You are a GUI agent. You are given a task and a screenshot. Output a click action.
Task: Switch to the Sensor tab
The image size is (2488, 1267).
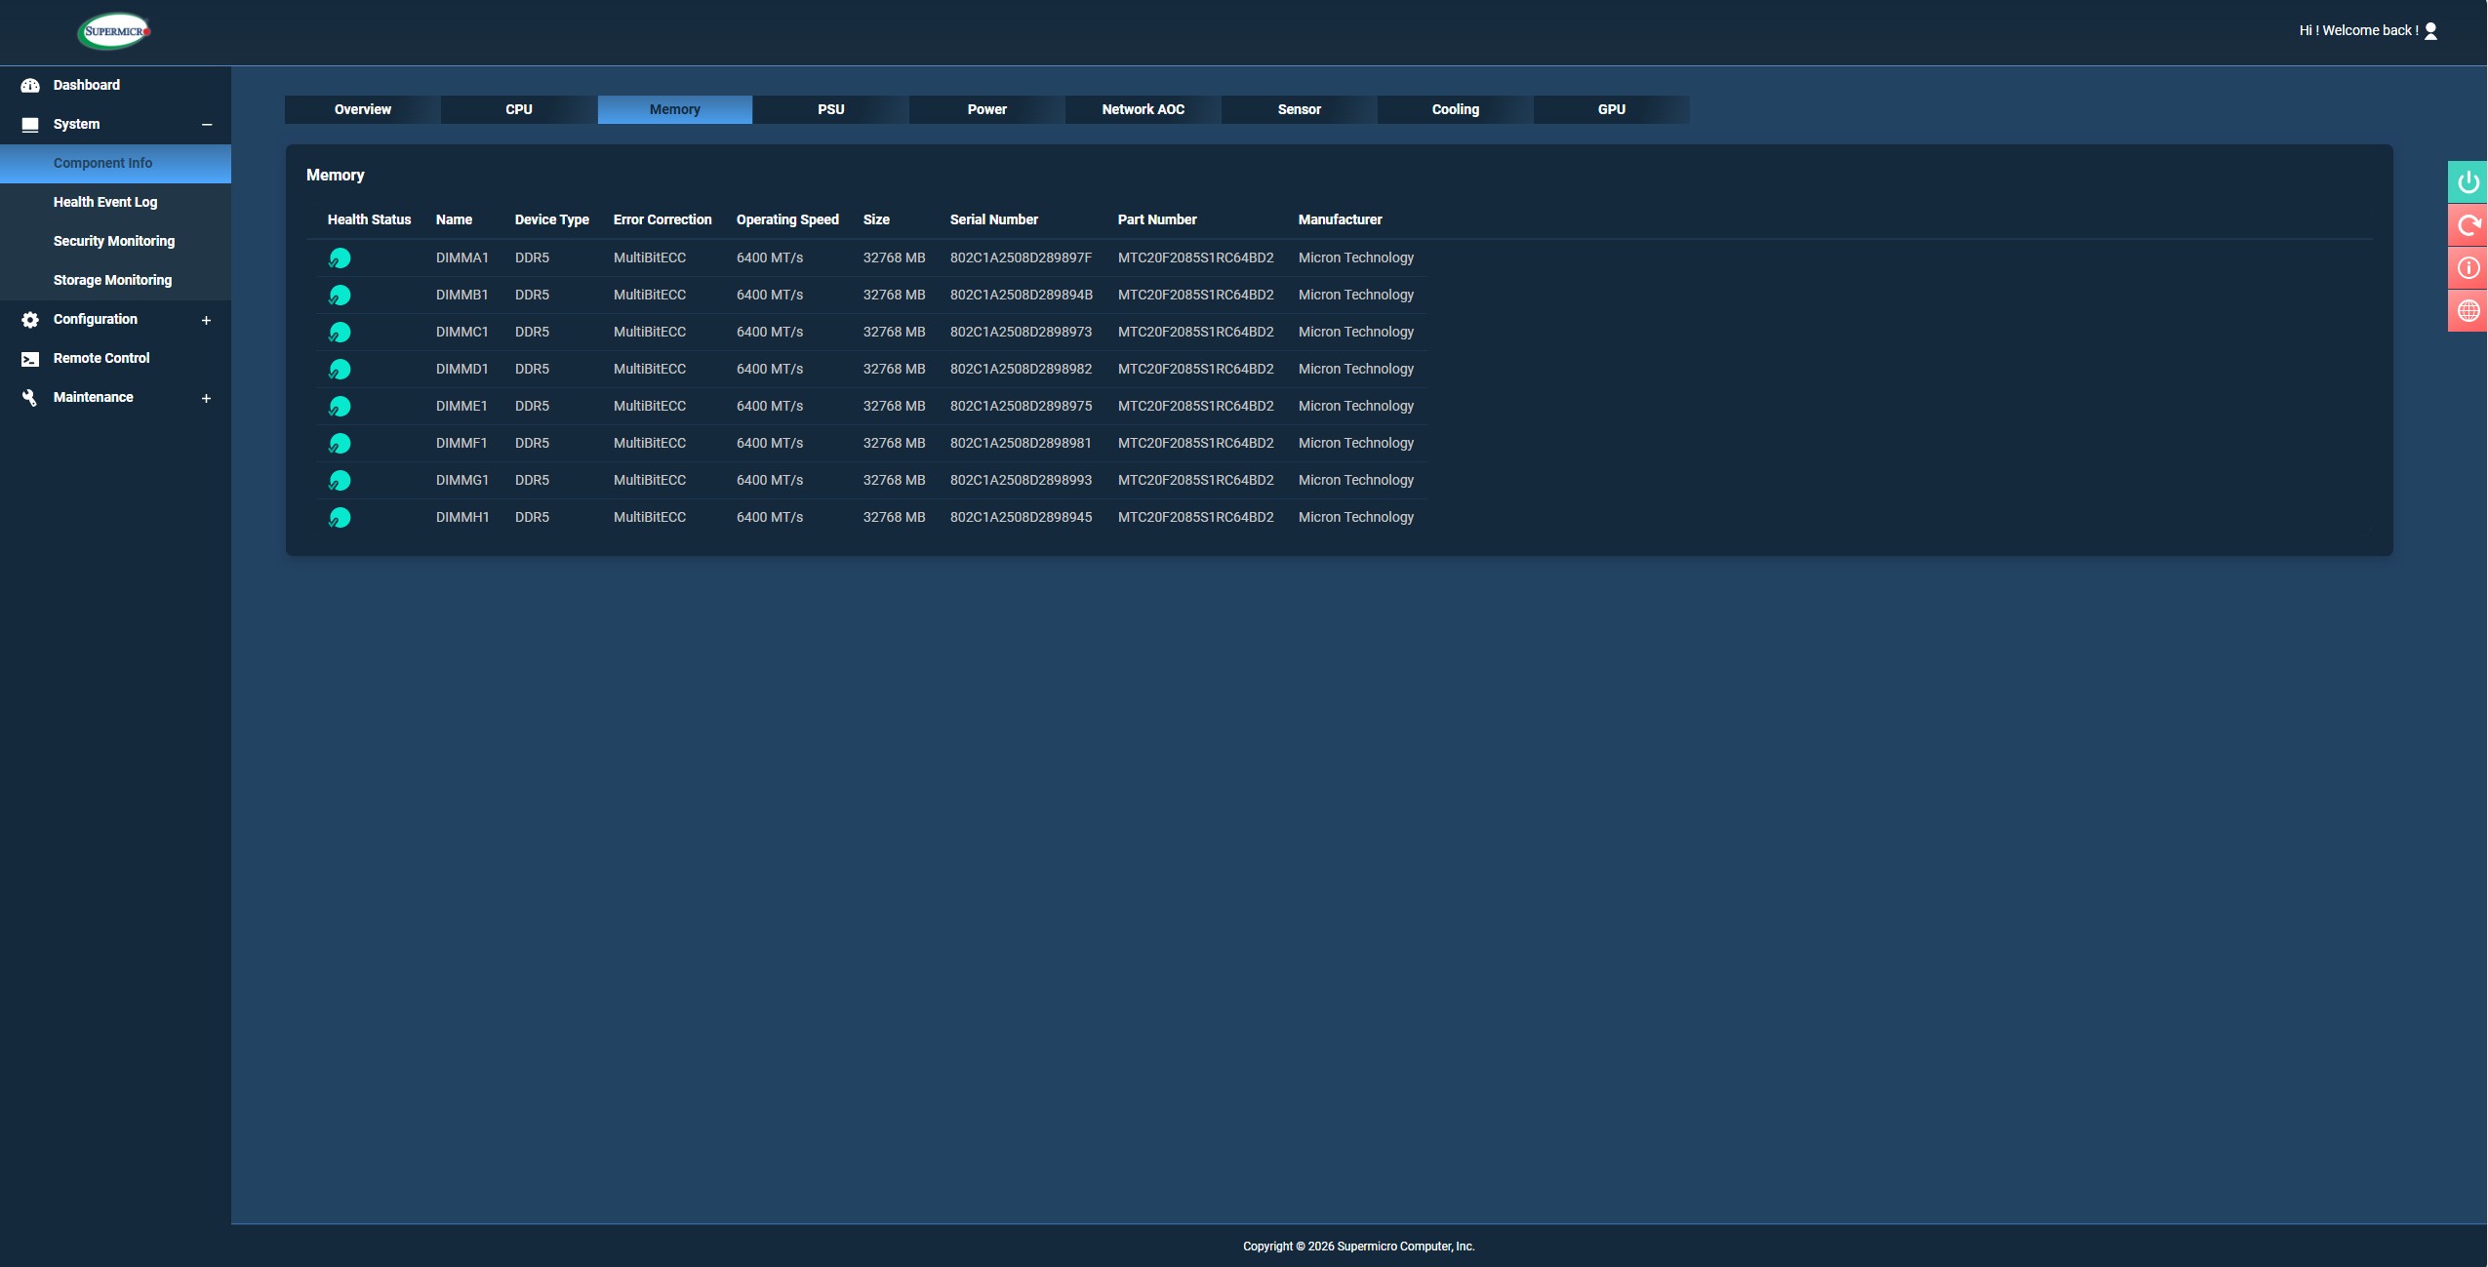(x=1299, y=109)
